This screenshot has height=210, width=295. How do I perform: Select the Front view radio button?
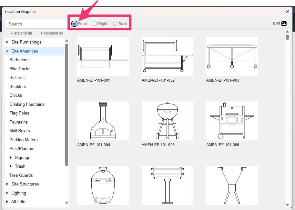click(75, 24)
